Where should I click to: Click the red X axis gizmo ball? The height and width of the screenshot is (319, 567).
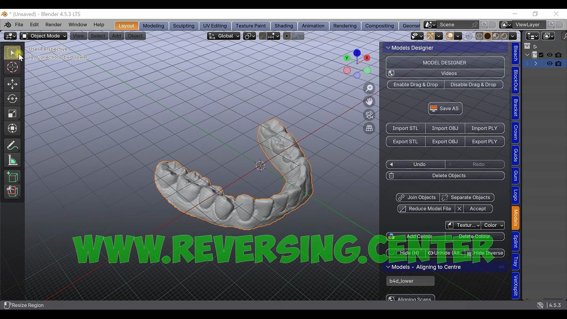click(367, 58)
